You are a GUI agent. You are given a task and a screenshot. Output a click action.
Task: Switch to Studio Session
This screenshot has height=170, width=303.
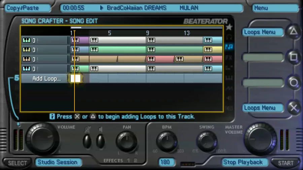[58, 162]
